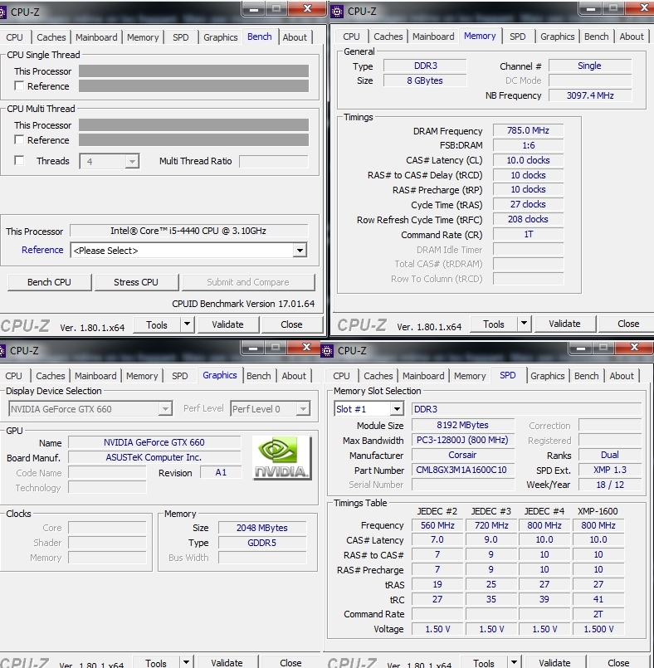Screen dimensions: 654x668
Task: Click the Part Number CML8GX3M1A1600C10 field
Action: [463, 470]
